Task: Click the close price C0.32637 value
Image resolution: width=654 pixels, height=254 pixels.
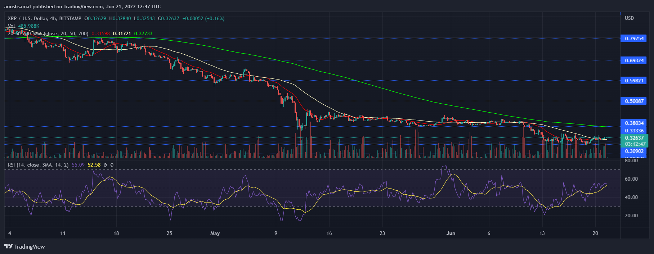Action: tap(169, 18)
